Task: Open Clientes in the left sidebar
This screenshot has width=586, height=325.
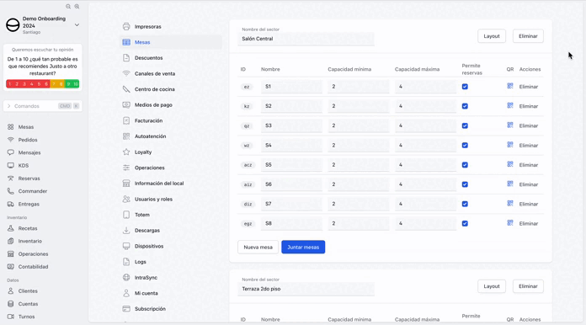Action: point(28,291)
